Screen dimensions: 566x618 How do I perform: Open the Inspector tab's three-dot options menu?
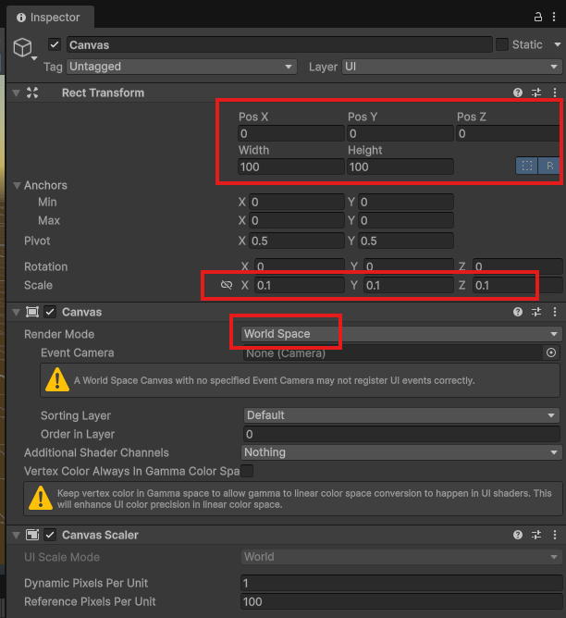click(555, 18)
